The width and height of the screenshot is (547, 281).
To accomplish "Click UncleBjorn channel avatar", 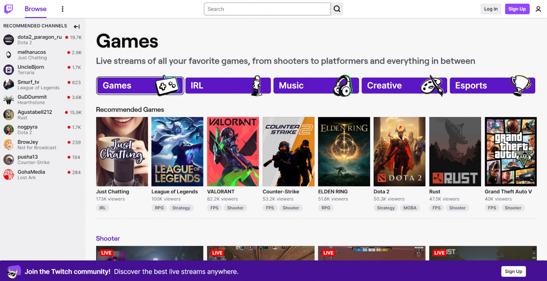I will point(8,70).
